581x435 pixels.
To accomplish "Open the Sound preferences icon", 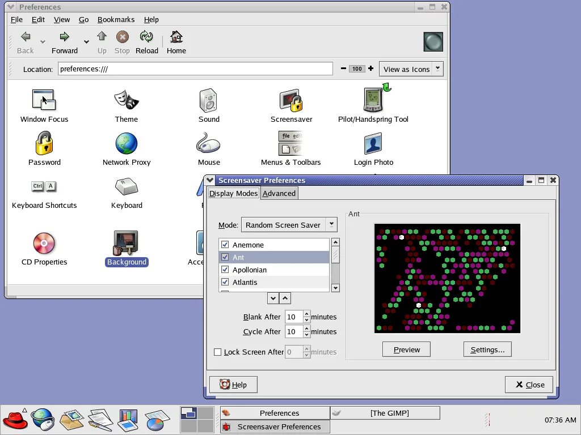I will pyautogui.click(x=208, y=100).
